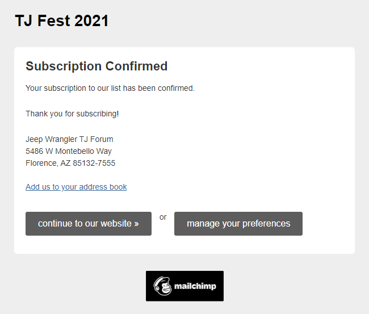This screenshot has width=369, height=314.
Task: Follow the Add us to your address book link
Action: (x=76, y=187)
